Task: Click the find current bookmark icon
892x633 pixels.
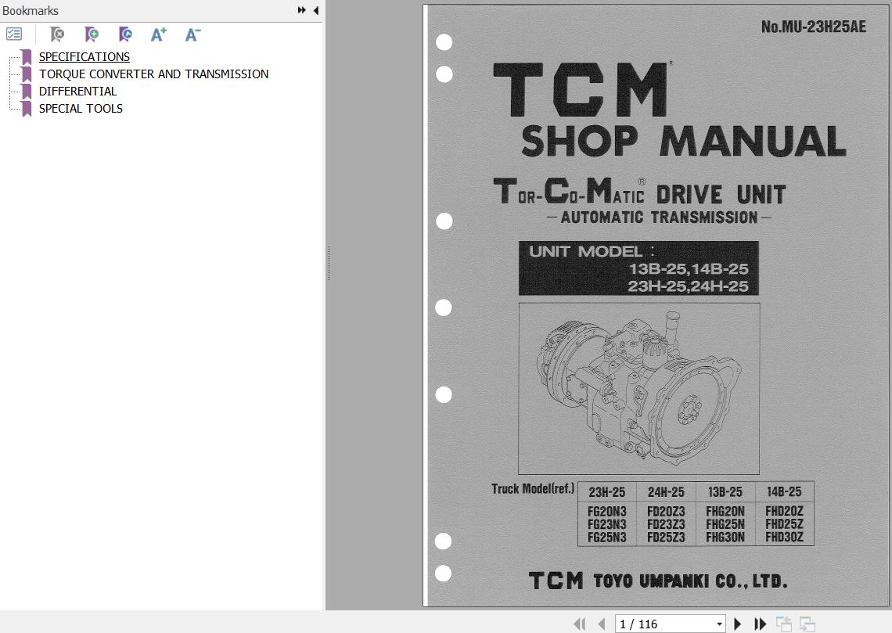Action: [x=125, y=34]
